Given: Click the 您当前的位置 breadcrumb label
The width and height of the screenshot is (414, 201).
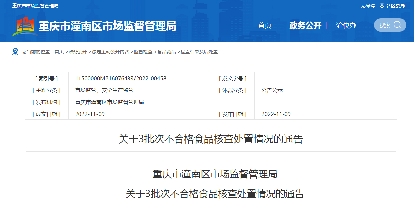Looking at the screenshot, I should (37, 52).
